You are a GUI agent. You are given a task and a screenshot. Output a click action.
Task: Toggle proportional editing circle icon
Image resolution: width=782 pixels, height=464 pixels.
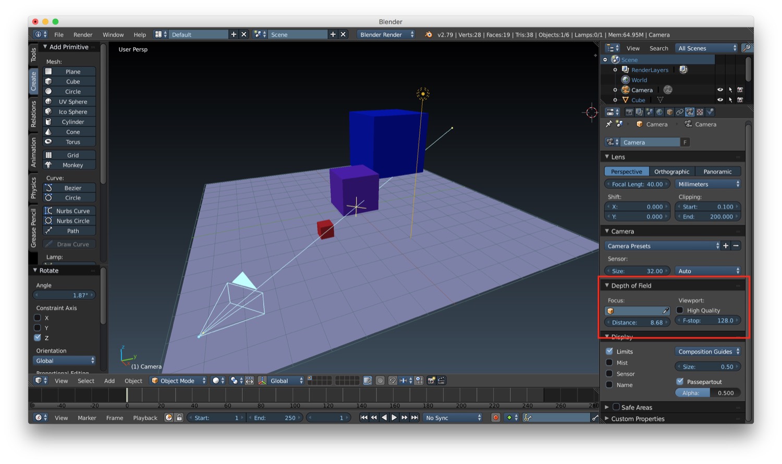(x=380, y=381)
